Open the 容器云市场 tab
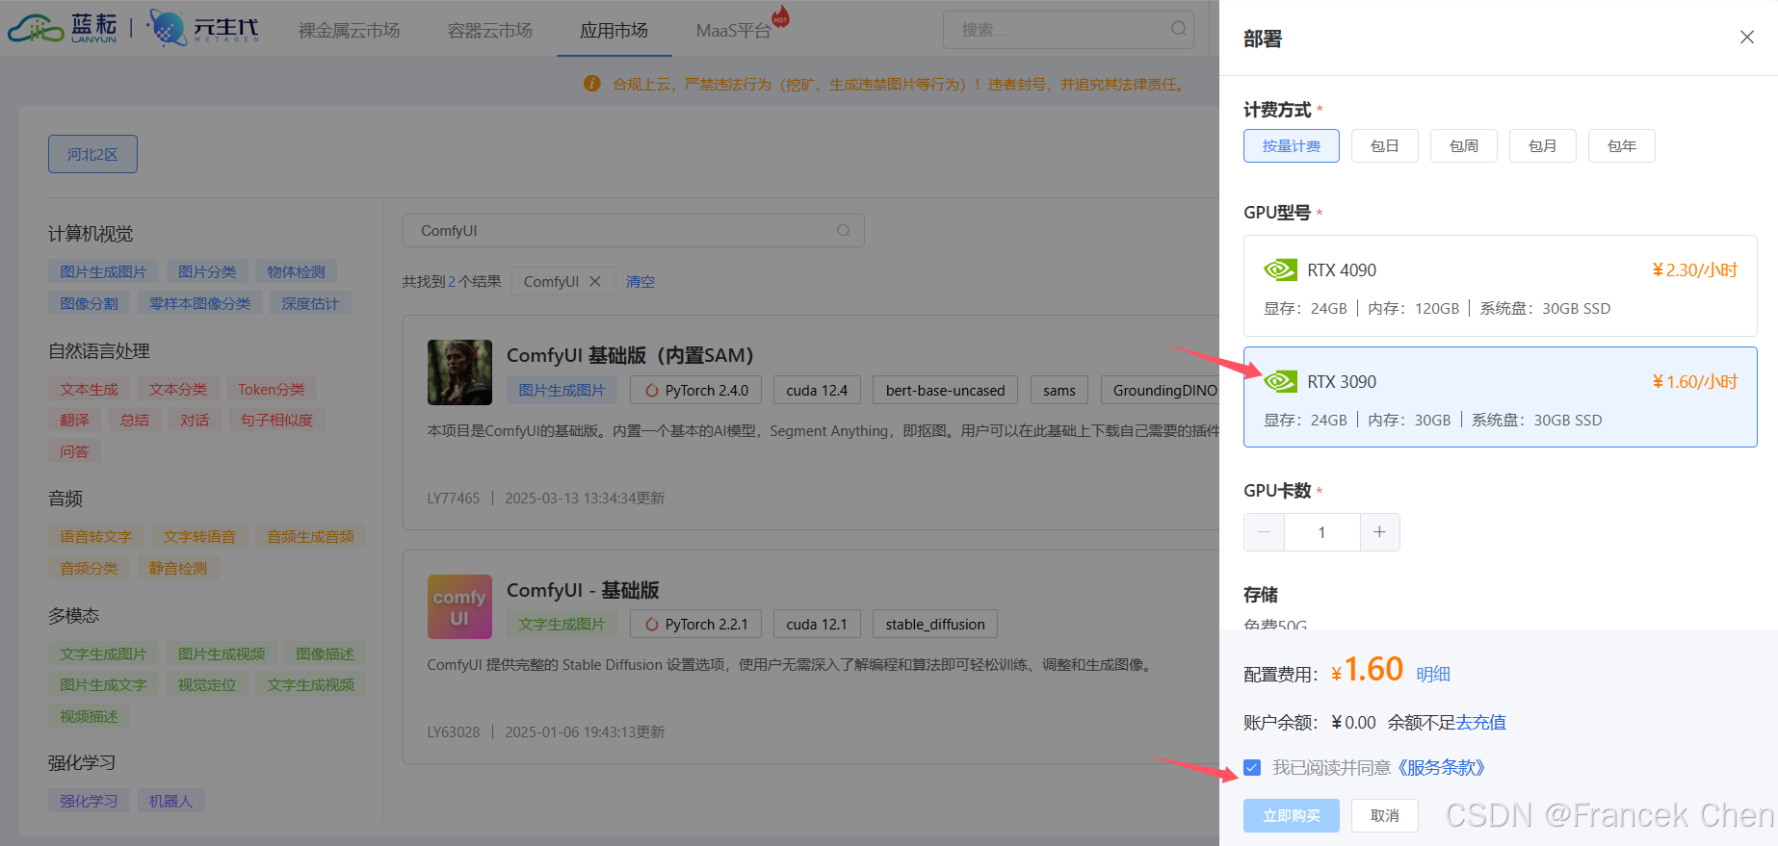The height and width of the screenshot is (846, 1778). (489, 31)
